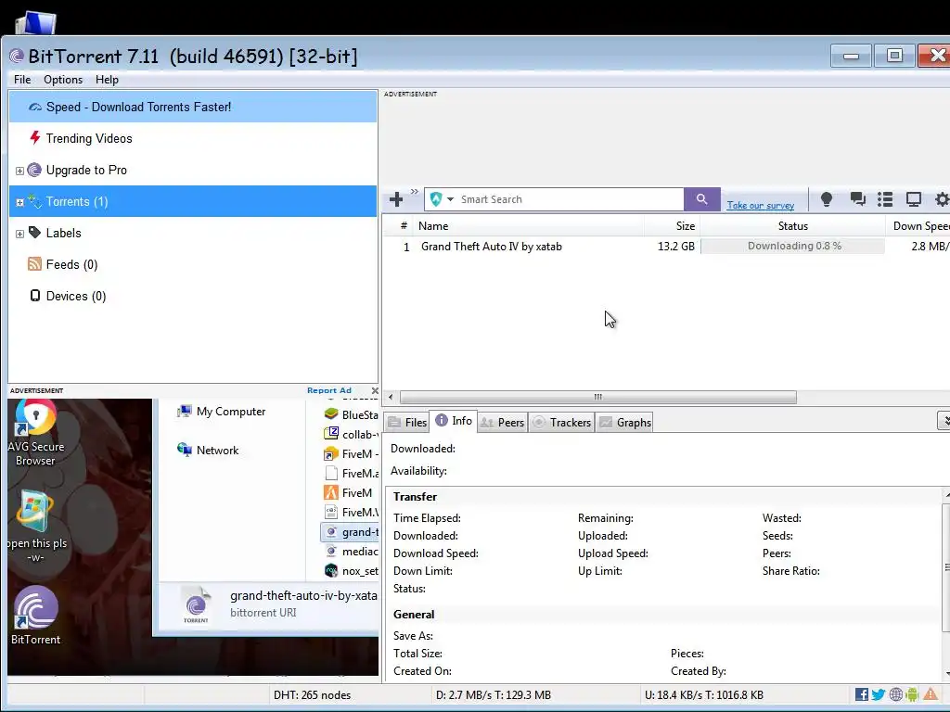The height and width of the screenshot is (712, 950).
Task: Expand the Torrents (1) tree node
Action: point(20,202)
